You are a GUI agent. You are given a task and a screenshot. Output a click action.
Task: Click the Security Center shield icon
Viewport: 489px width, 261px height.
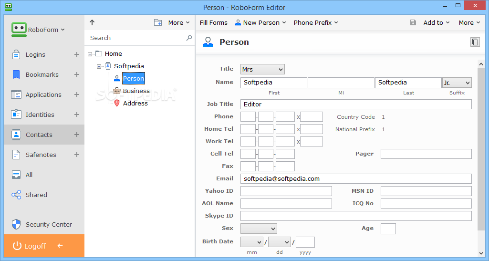pyautogui.click(x=16, y=224)
